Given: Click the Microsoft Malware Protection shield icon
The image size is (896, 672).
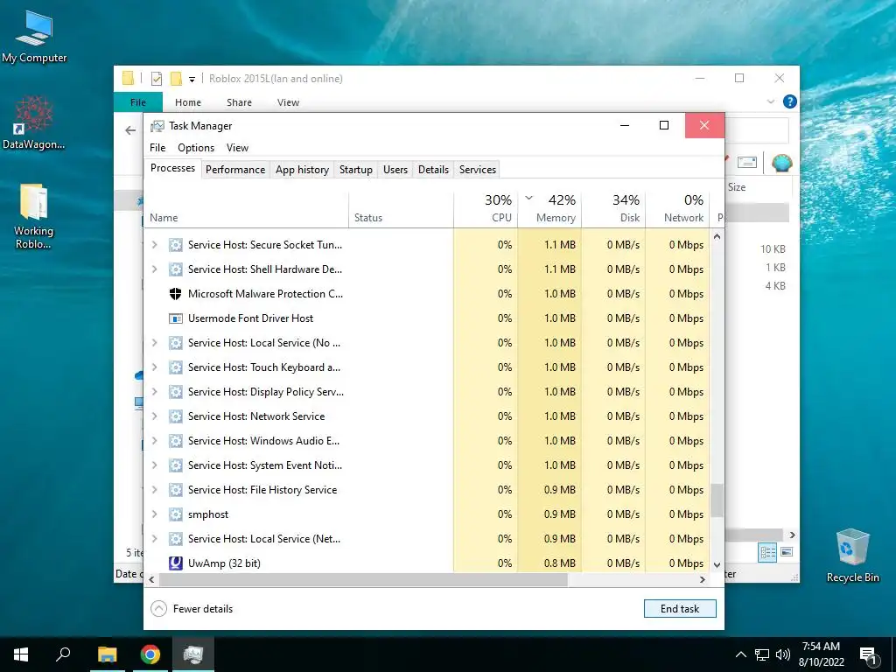Looking at the screenshot, I should (175, 294).
